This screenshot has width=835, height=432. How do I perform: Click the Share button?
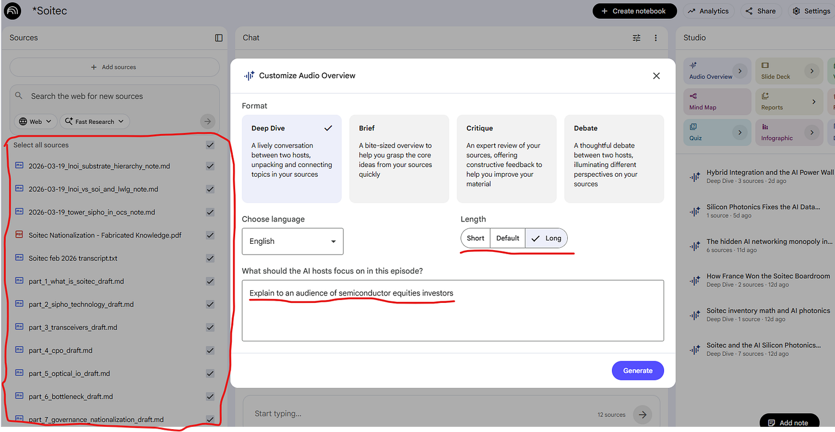760,11
